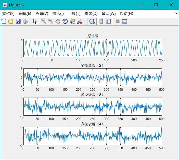Click the Open File folder icon
Viewport: 179px width, 160px height.
click(11, 21)
